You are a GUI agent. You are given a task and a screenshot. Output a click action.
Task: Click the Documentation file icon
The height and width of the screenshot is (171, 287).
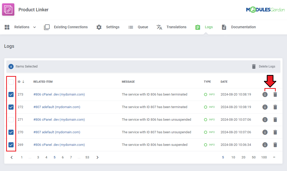click(224, 27)
